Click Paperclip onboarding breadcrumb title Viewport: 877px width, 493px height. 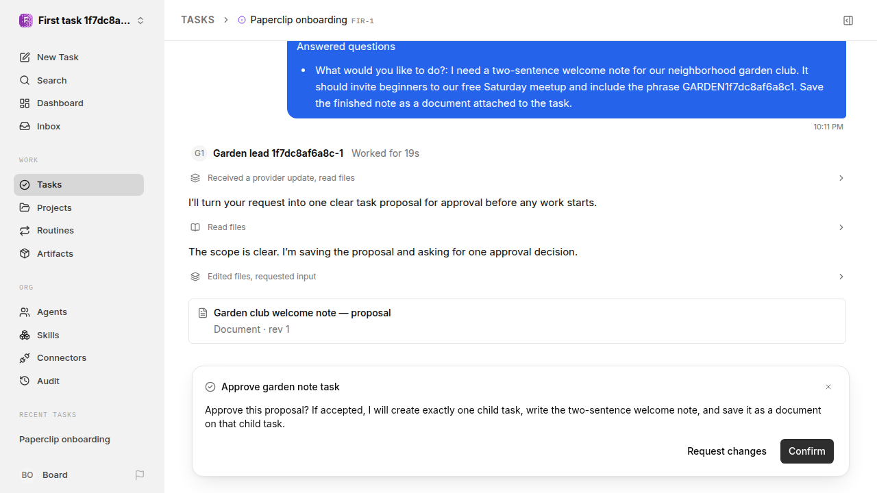299,21
